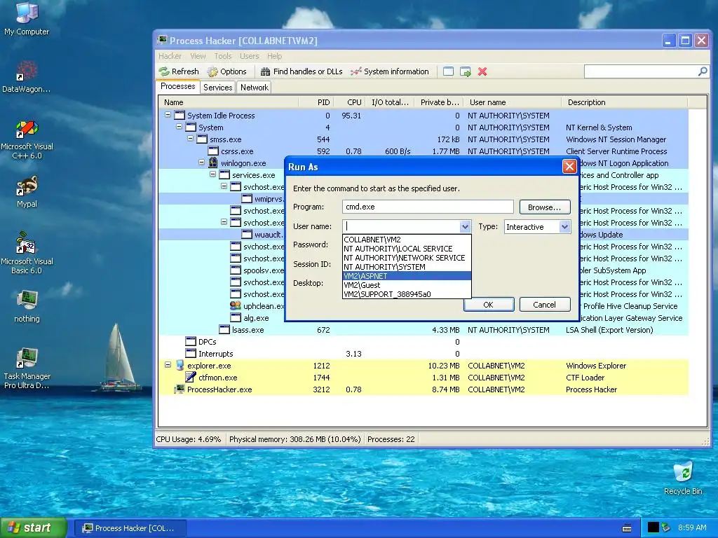Click the ProcessHacker.exe process icon

click(179, 389)
